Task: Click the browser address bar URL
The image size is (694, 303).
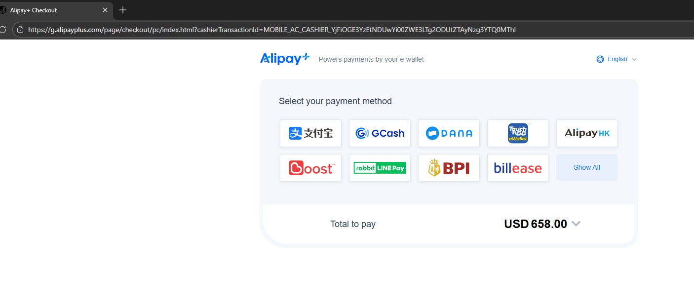Action: click(x=271, y=30)
